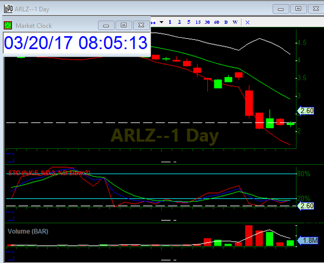Restore the Market Clock window

tap(123, 25)
